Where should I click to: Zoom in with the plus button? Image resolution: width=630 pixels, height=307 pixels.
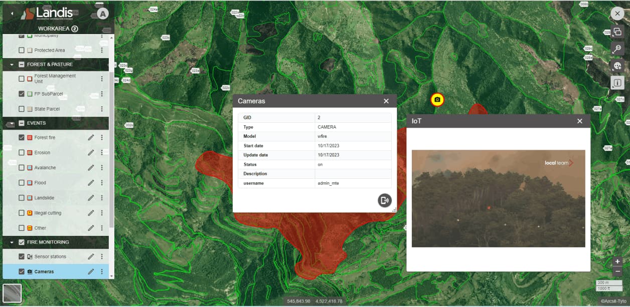tap(617, 261)
